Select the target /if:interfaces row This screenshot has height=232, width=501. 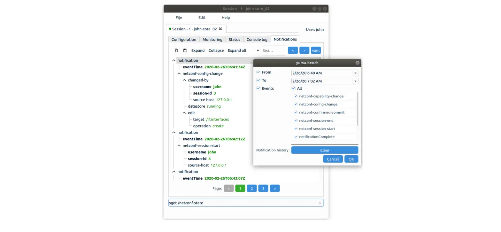point(211,119)
